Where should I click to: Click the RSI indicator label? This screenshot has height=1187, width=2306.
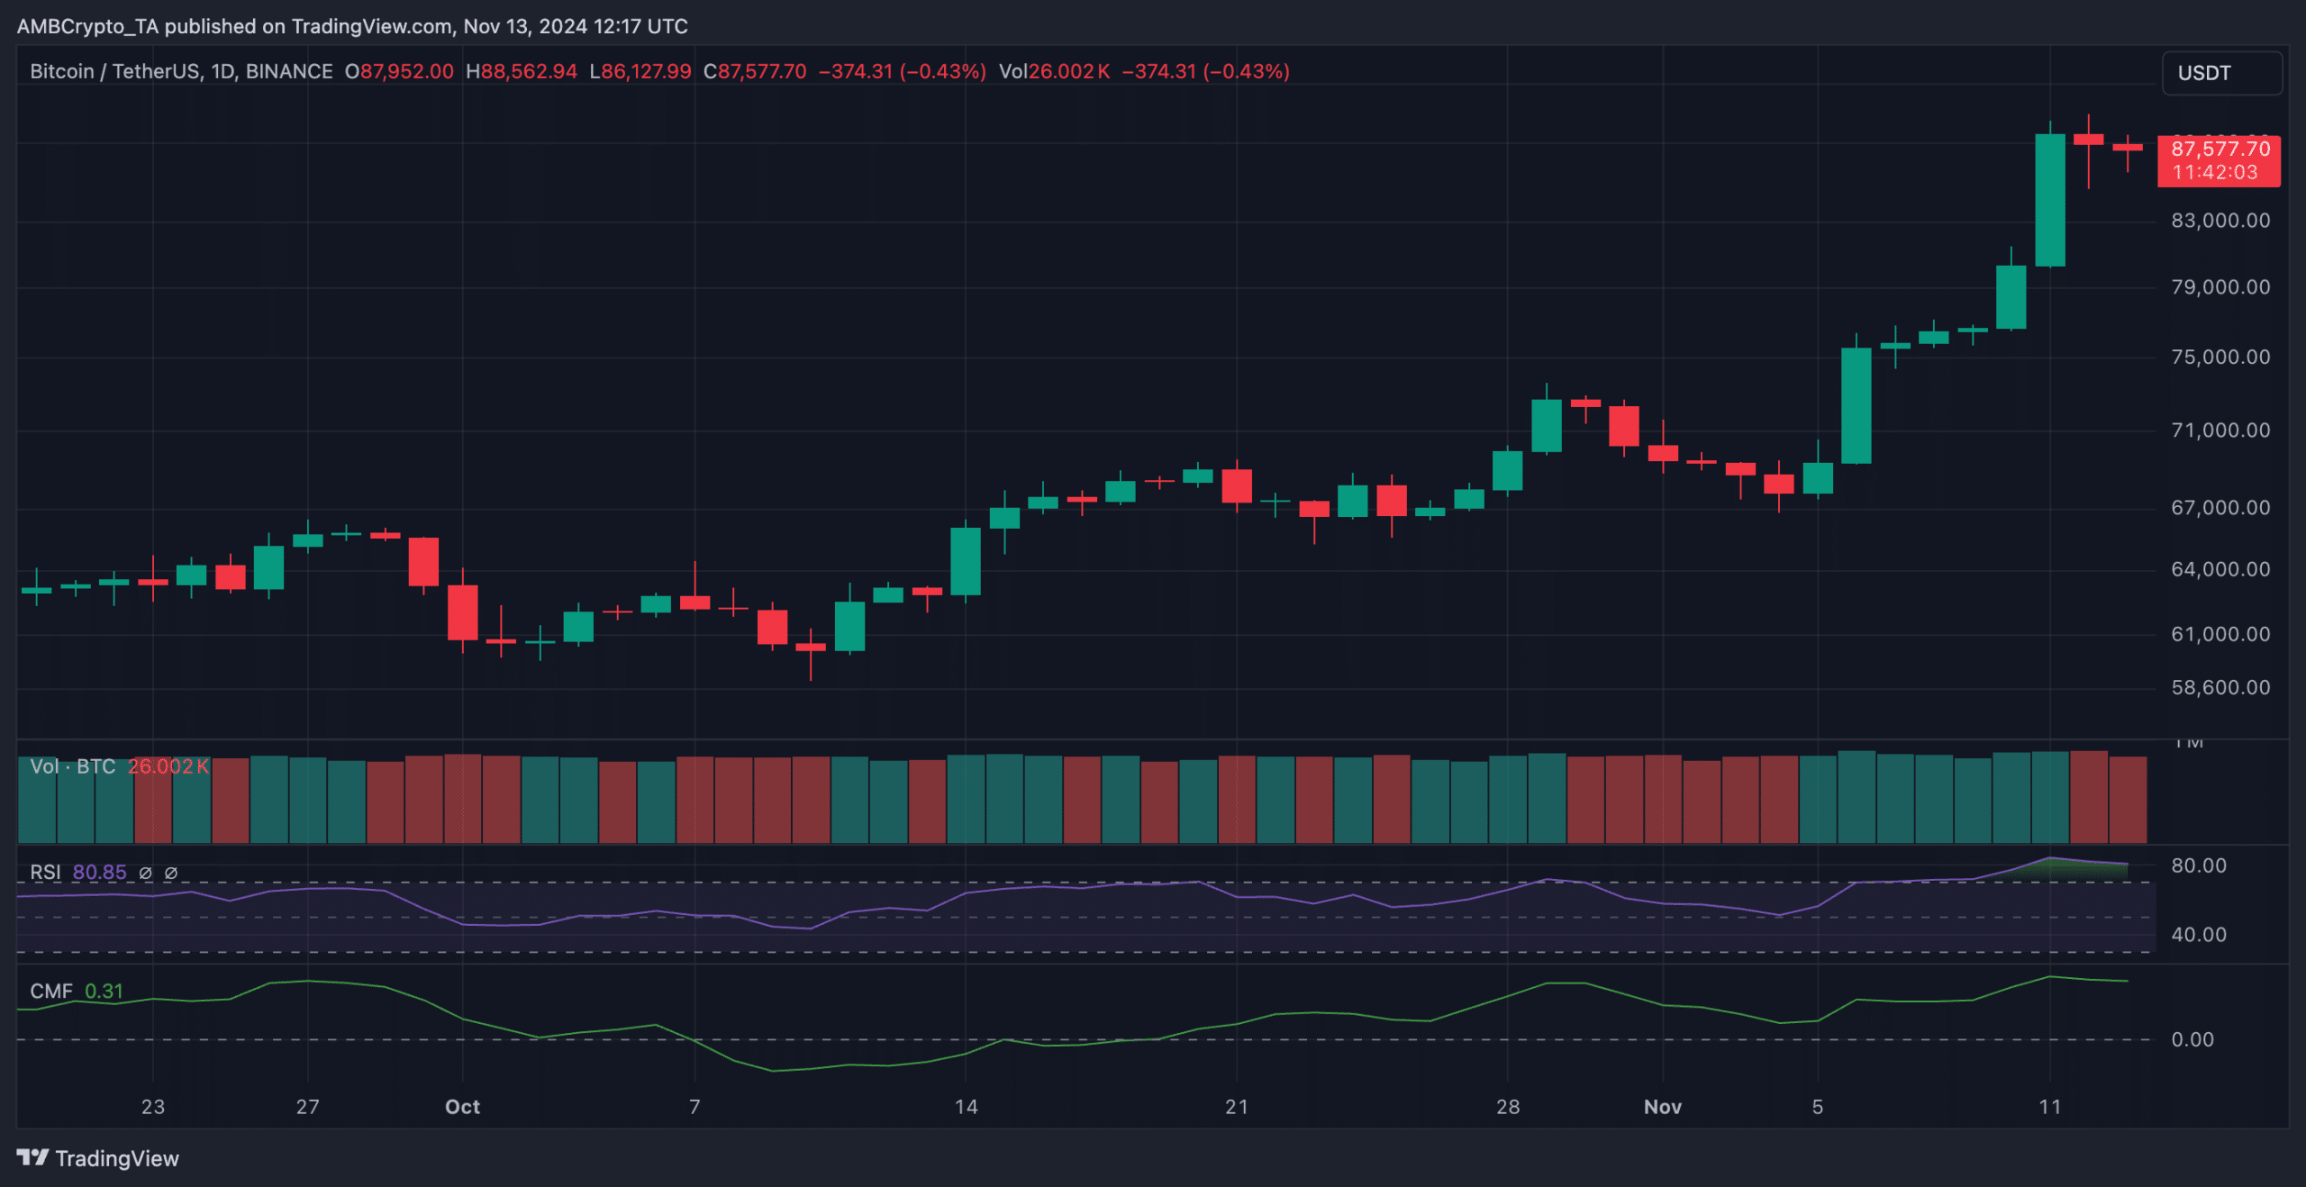click(45, 872)
